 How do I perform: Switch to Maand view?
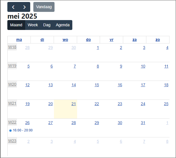coord(16,25)
